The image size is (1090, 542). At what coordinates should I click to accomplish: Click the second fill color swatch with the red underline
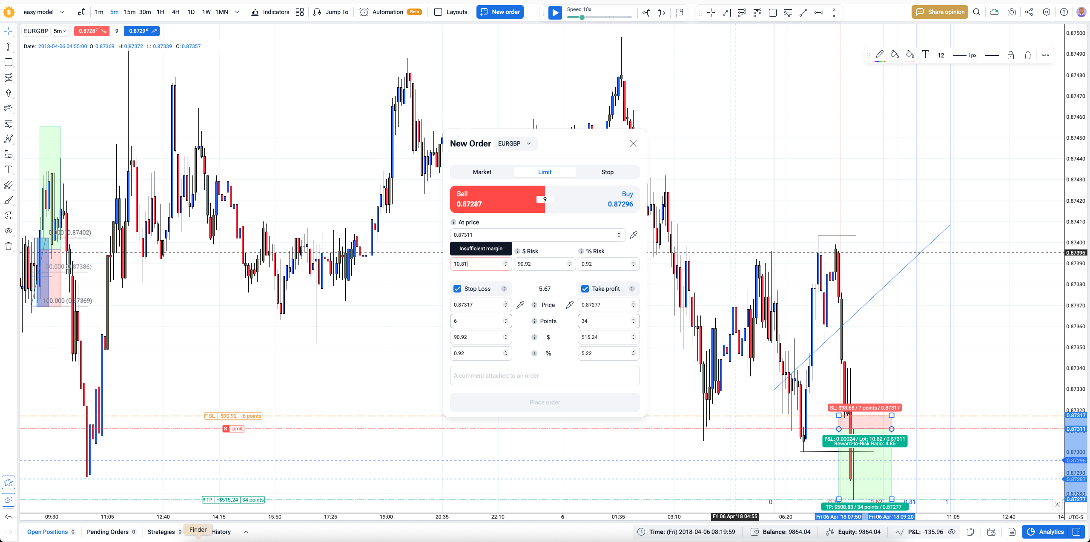tap(910, 55)
